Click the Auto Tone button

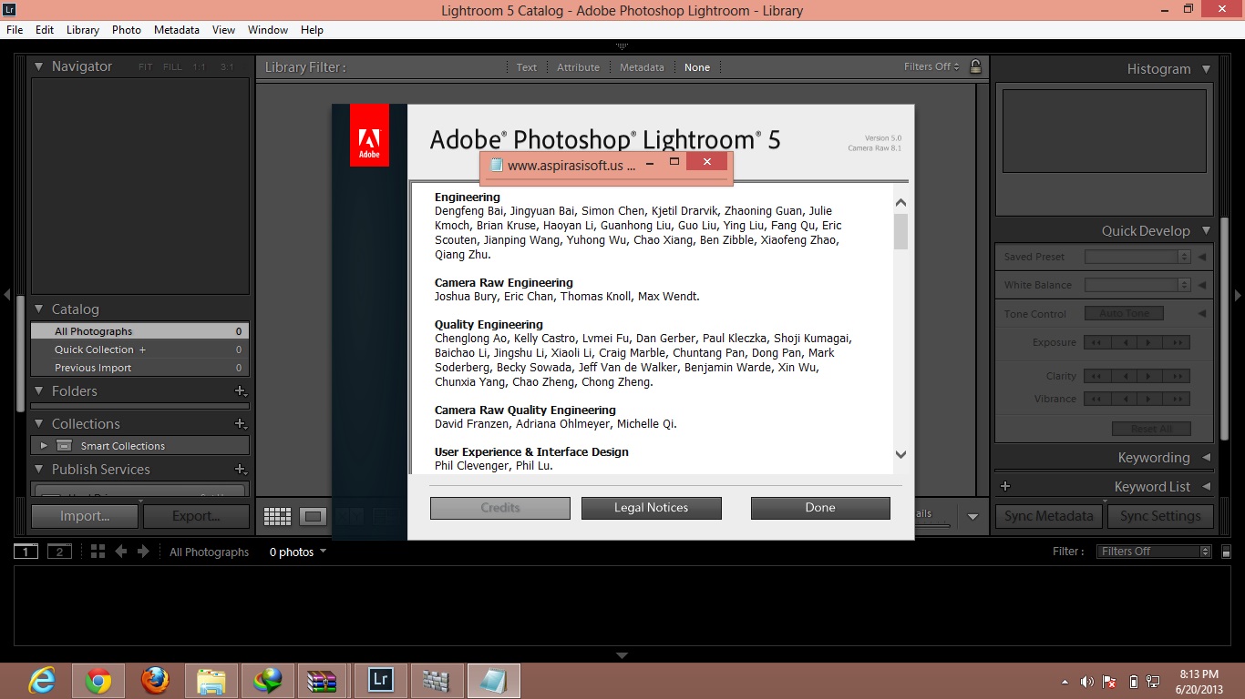point(1124,313)
